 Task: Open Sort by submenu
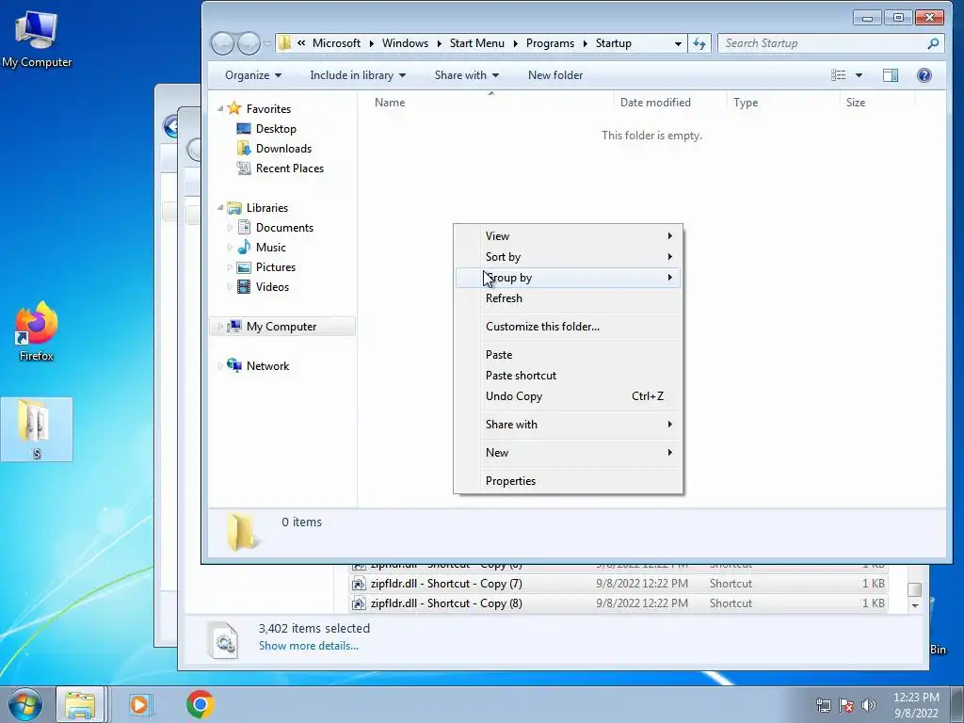click(568, 257)
